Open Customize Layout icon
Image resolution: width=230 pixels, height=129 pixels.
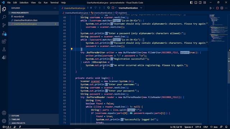point(204,3)
